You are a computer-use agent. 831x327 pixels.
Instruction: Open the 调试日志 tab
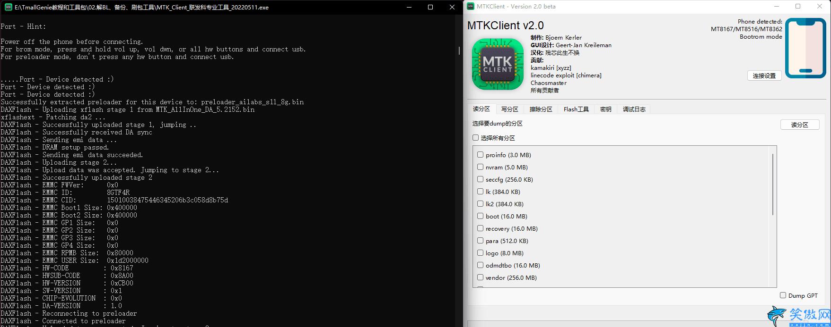[634, 109]
